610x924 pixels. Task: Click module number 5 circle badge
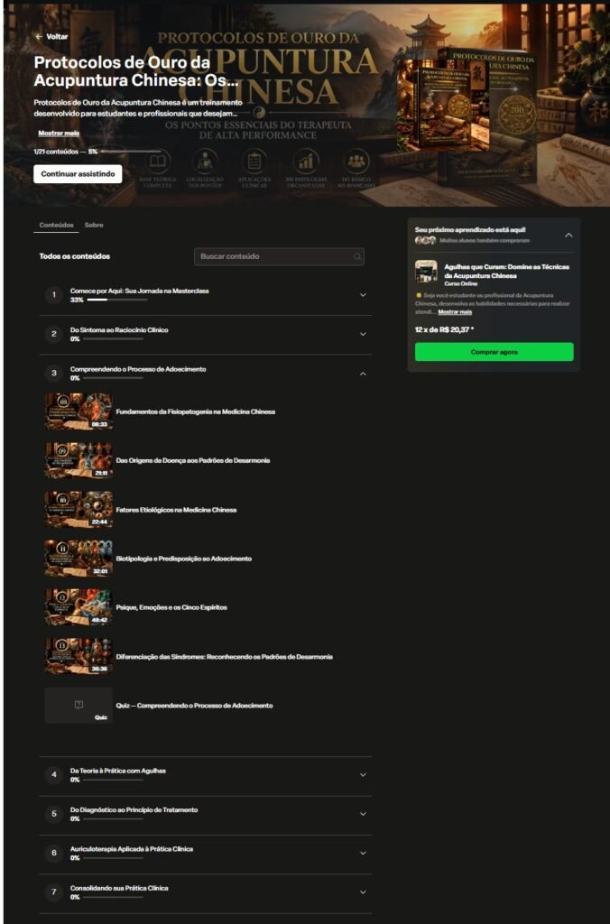point(53,814)
